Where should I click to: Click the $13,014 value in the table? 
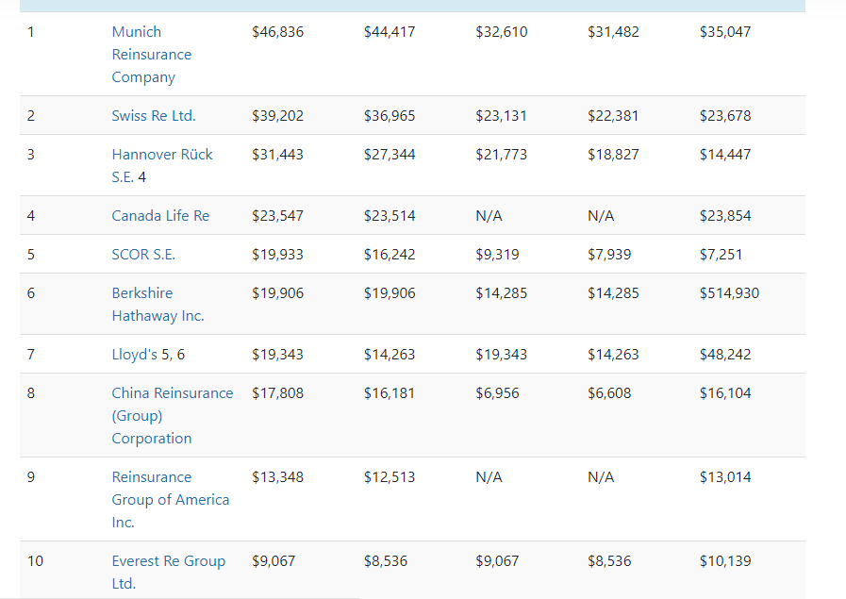coord(725,477)
